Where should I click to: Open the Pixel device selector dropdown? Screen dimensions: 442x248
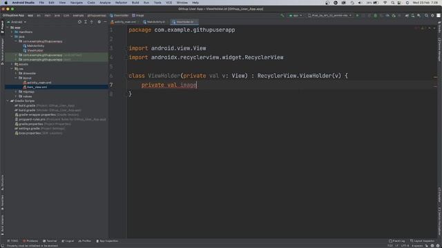(x=329, y=15)
